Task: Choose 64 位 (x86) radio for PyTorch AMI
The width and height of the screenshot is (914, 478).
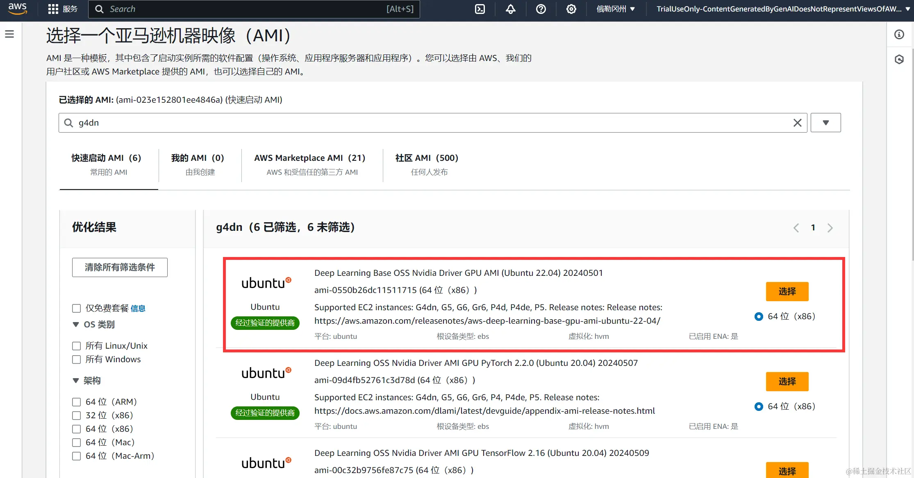Action: (x=759, y=406)
